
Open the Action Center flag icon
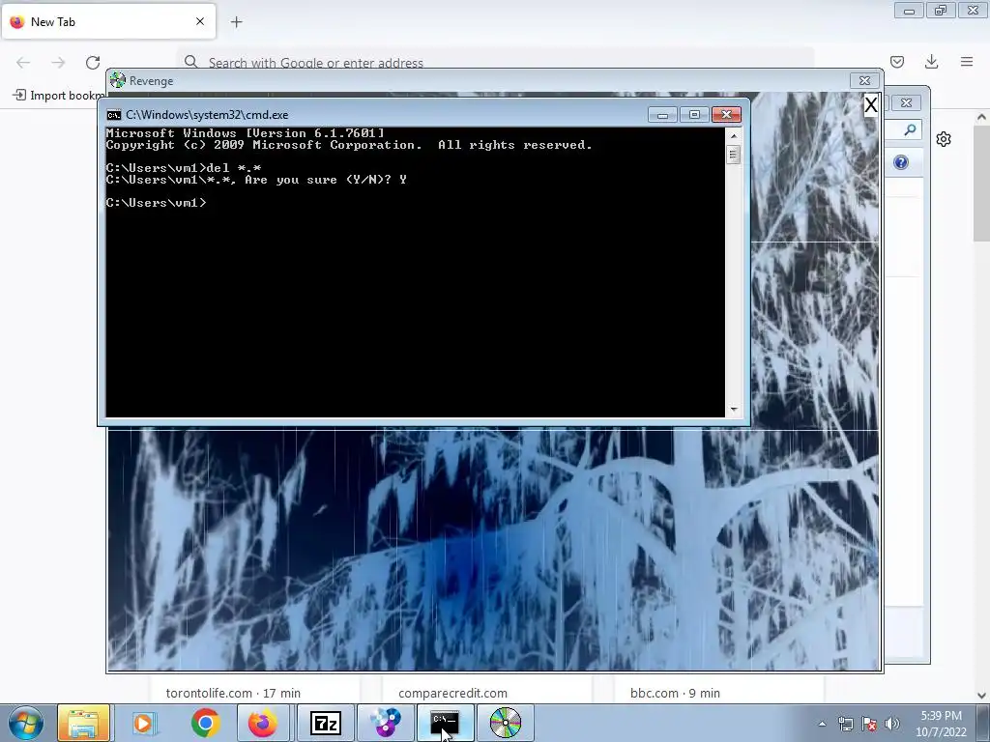tap(869, 724)
